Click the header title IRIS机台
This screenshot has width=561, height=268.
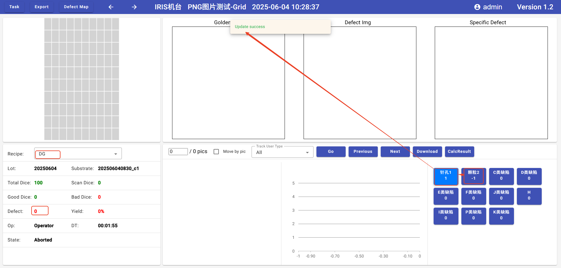click(x=168, y=7)
